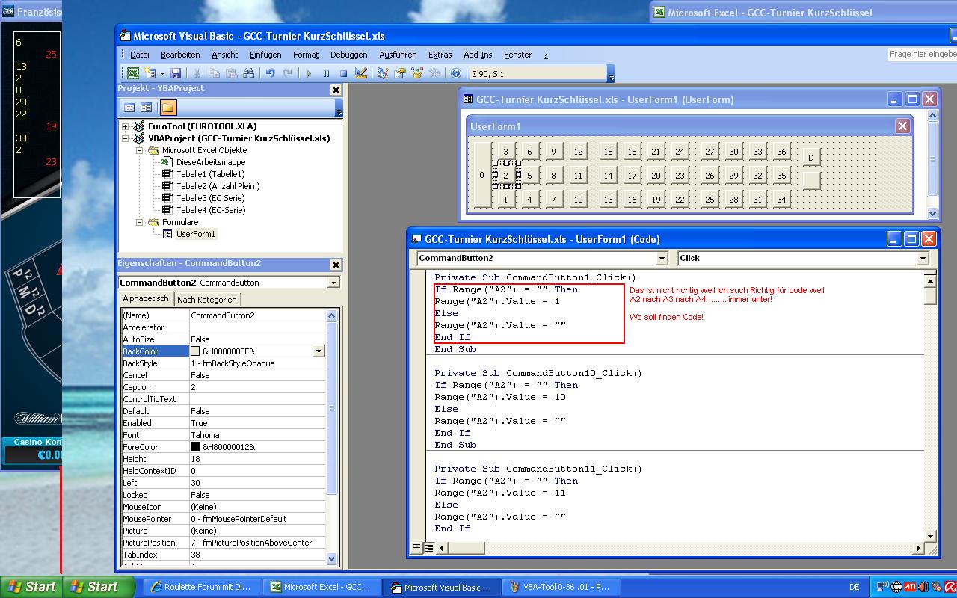Select button 22 on UserForm1
Screen dimensions: 957x598
680,200
